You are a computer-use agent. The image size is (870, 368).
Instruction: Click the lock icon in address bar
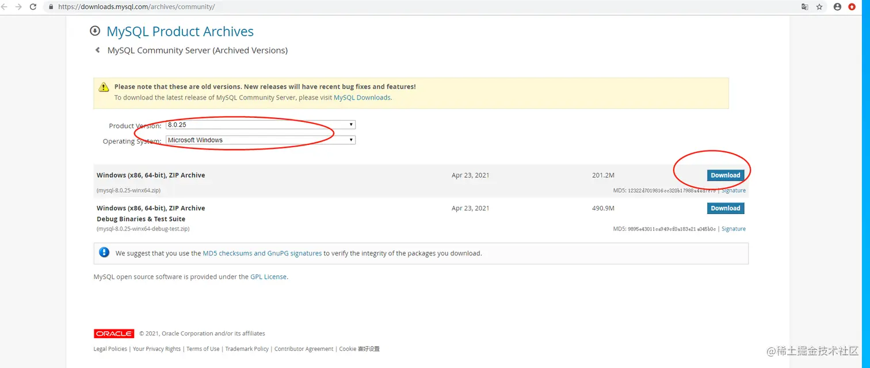pos(51,7)
